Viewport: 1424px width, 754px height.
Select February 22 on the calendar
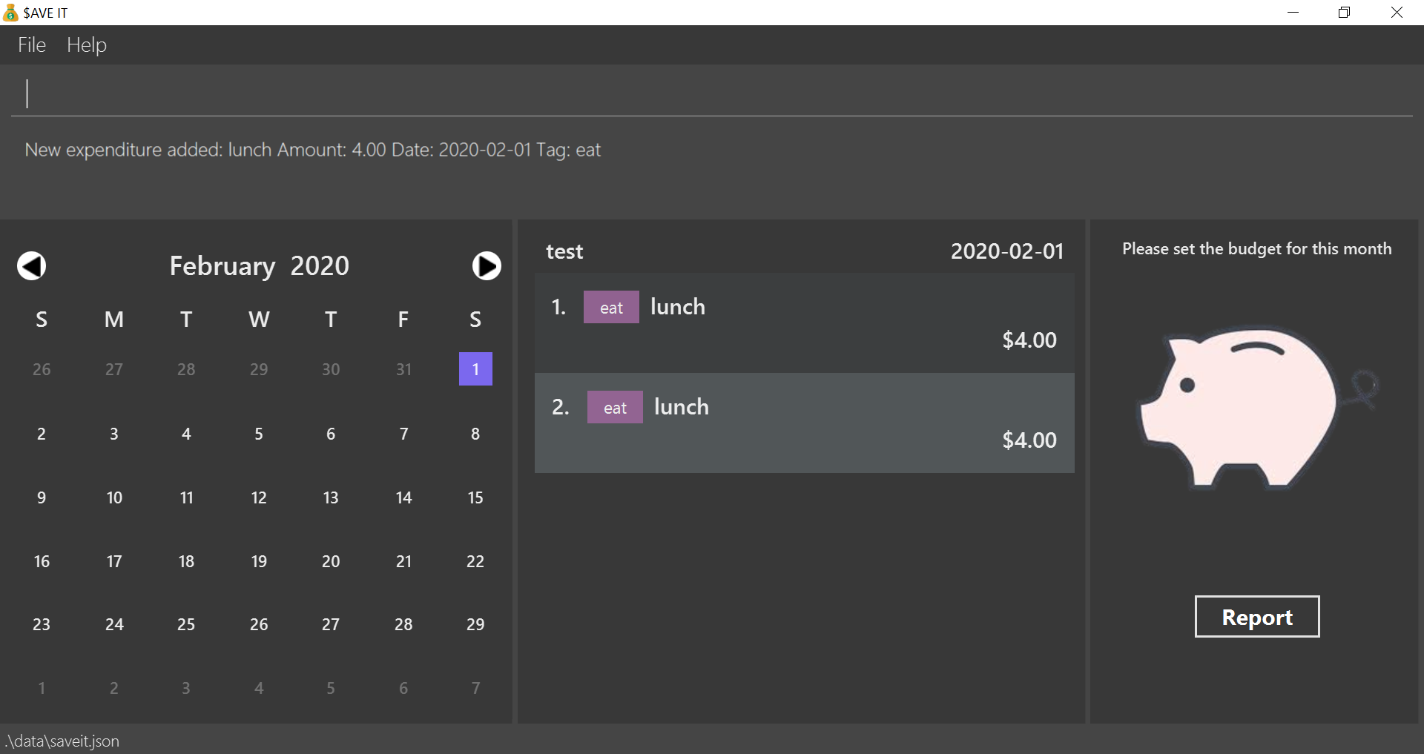(x=475, y=561)
